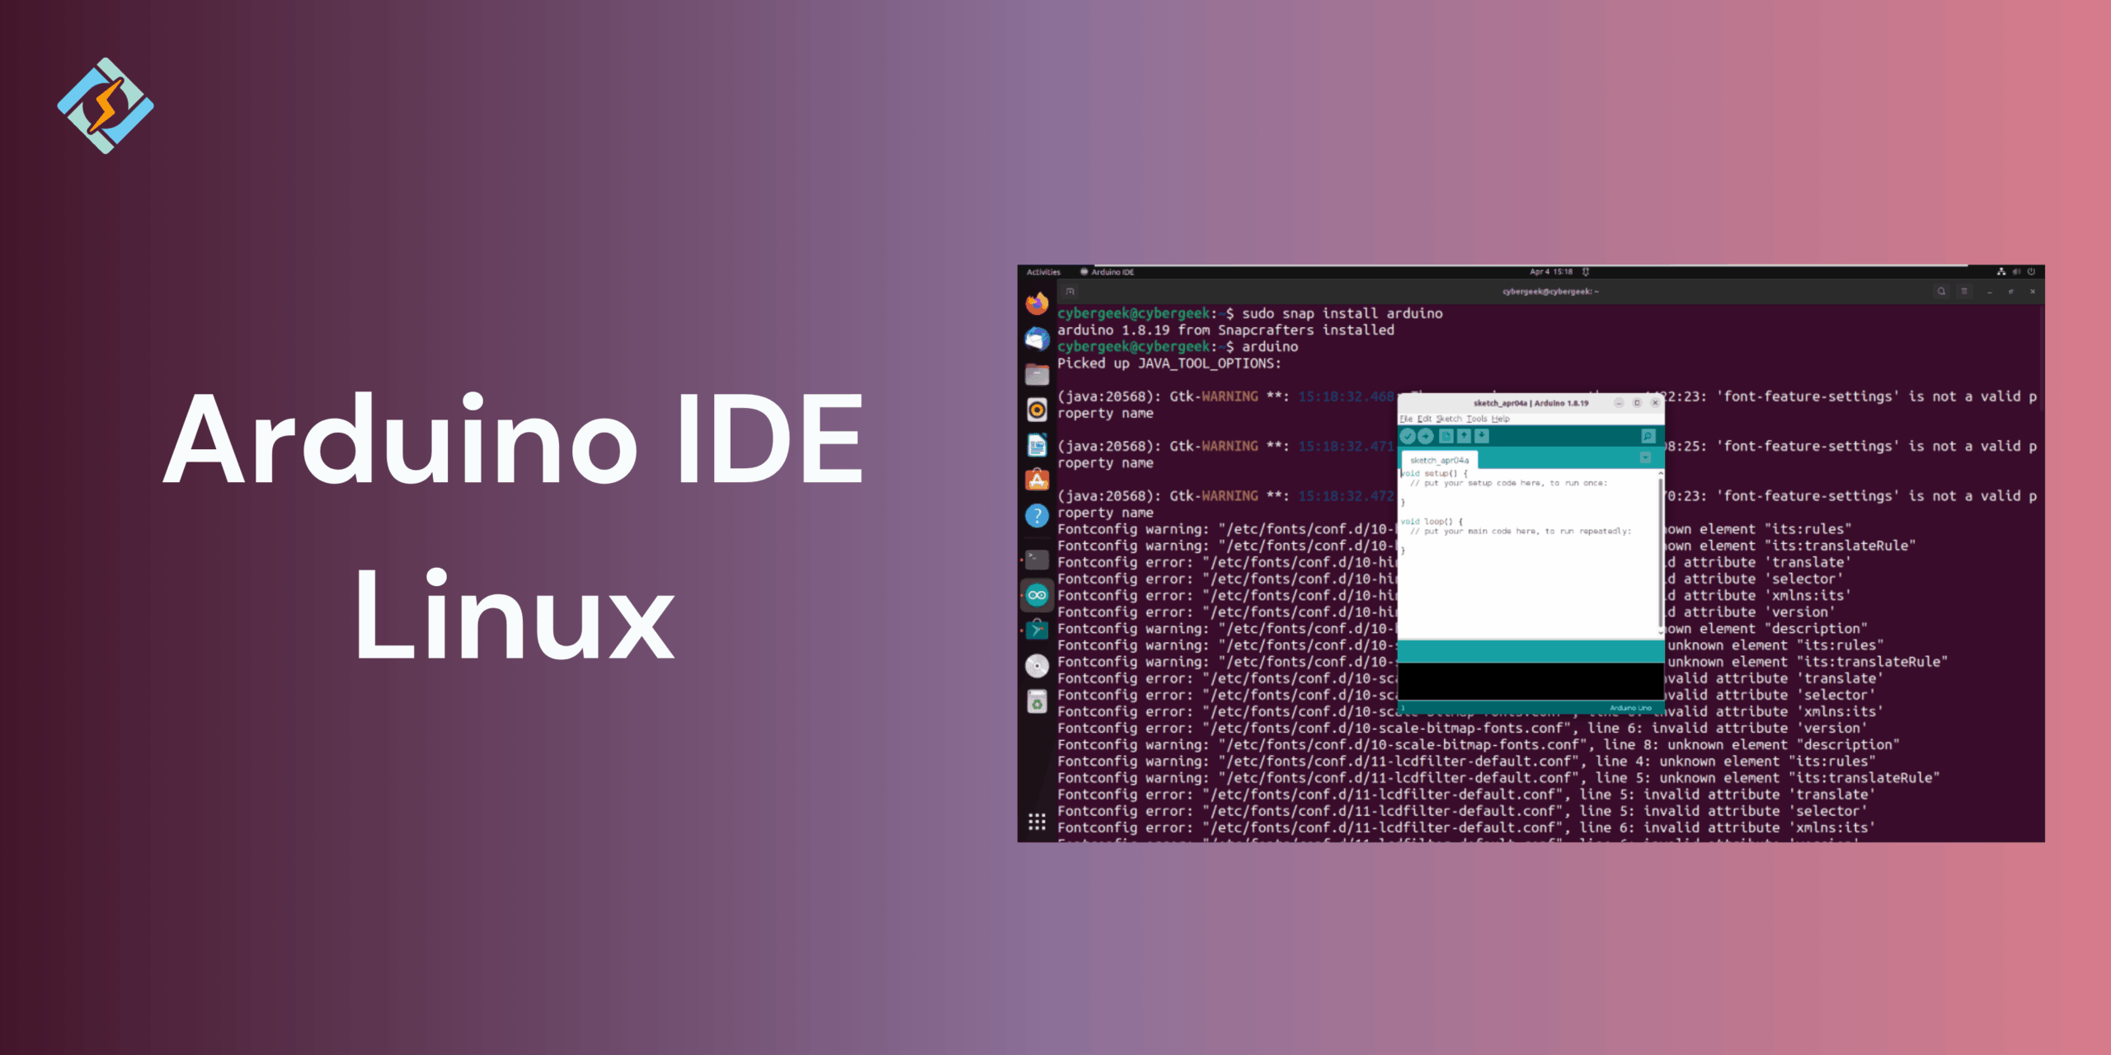Viewport: 2111px width, 1055px height.
Task: Click the Save sketch down-arrow icon
Action: click(x=1482, y=436)
